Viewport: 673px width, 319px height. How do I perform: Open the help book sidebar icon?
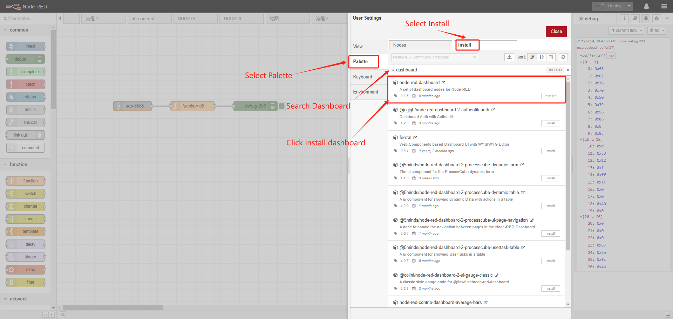coord(635,19)
